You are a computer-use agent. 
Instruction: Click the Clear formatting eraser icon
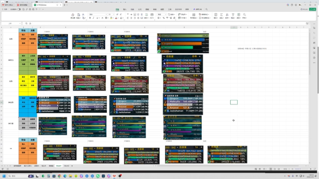(121, 18)
